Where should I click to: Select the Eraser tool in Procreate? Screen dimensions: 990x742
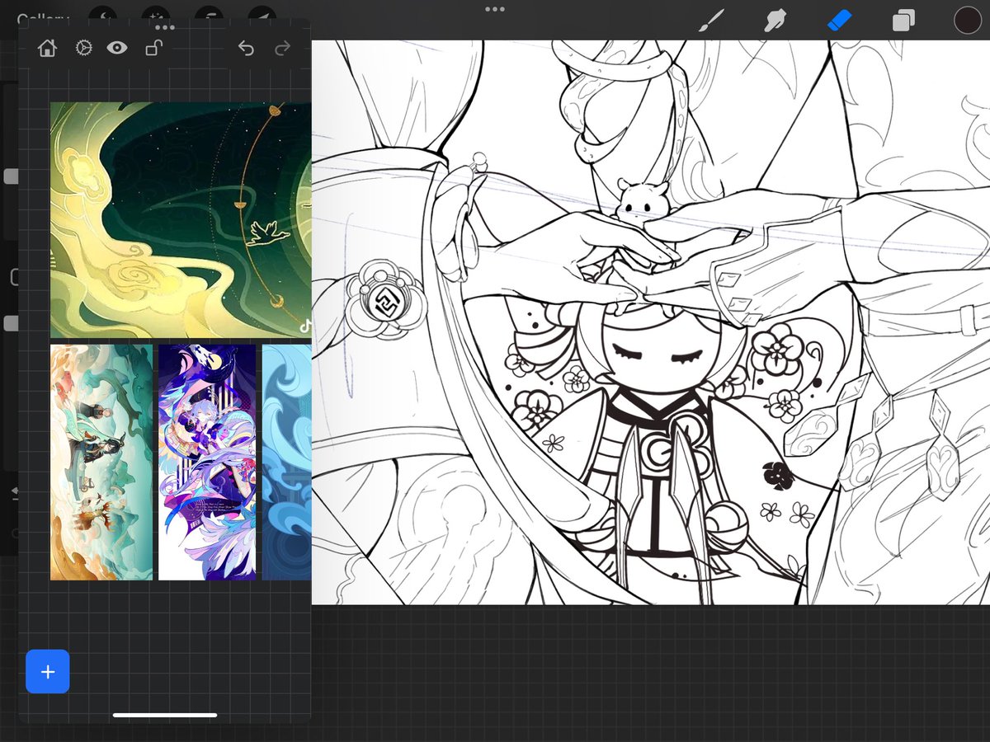(x=839, y=20)
